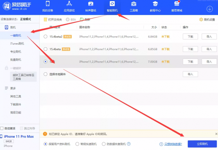Click the phone icon beside iPhone 11 Pro Max
218x150 pixels.
click(x=1, y=136)
